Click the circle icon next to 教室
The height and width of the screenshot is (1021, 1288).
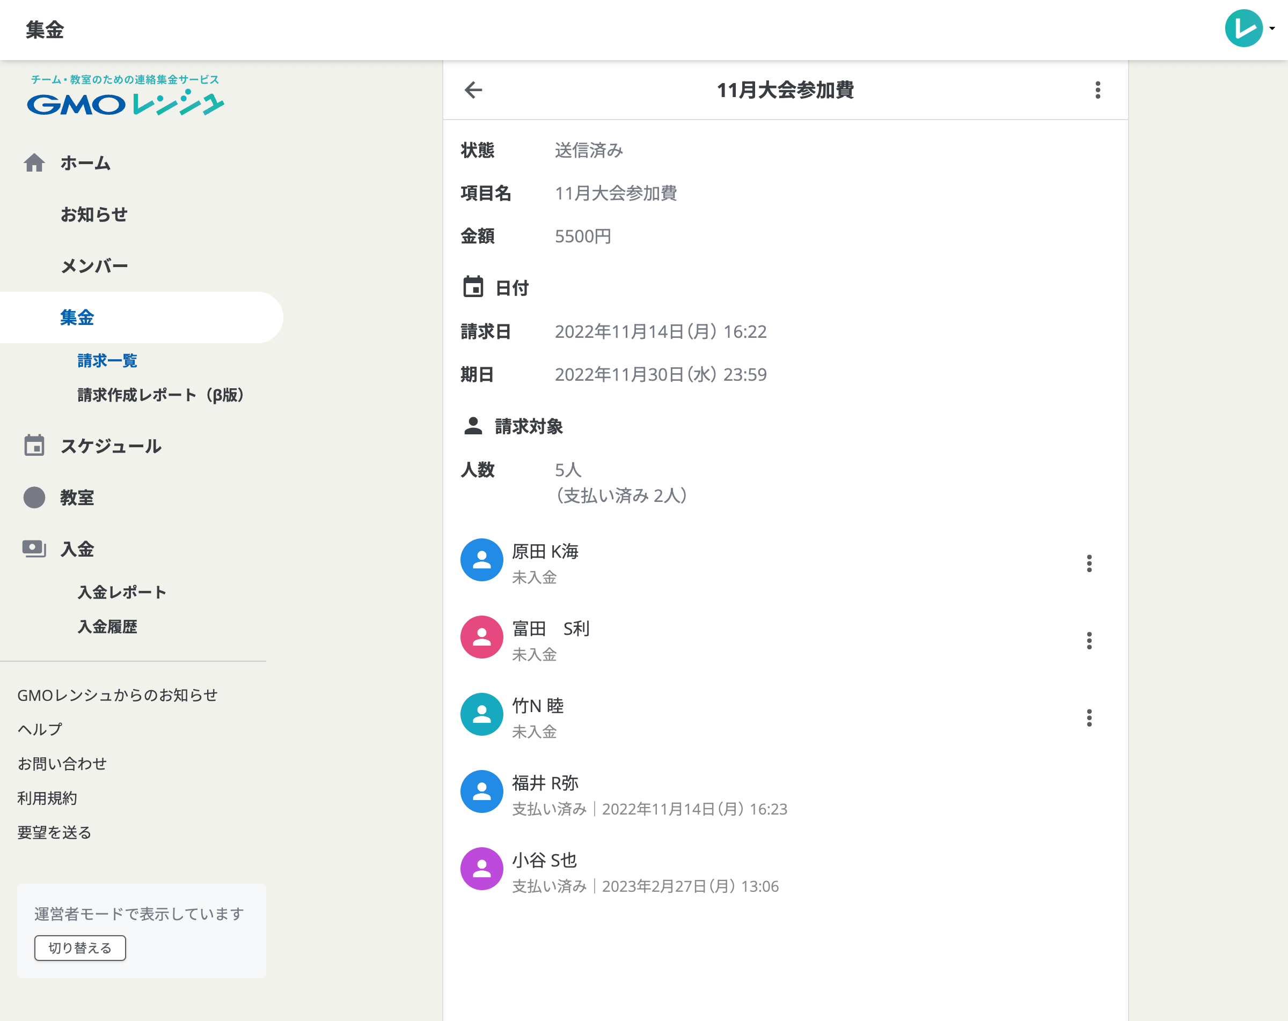tap(35, 498)
